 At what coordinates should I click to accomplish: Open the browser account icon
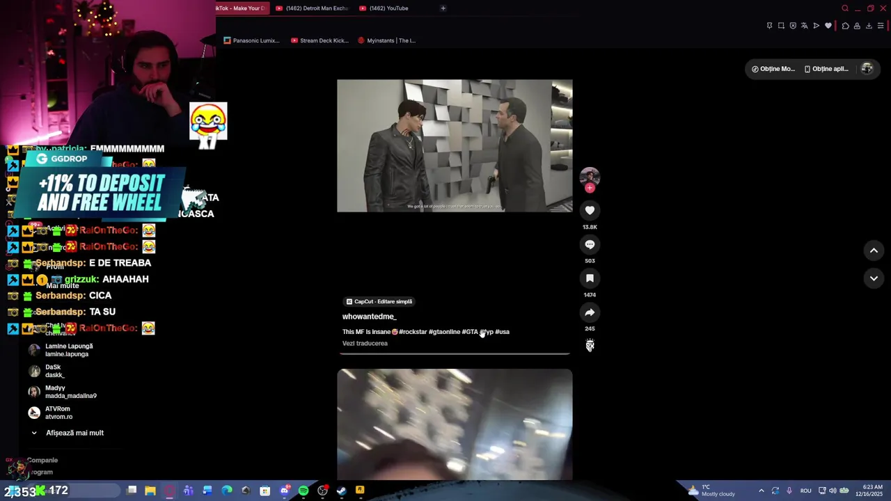857,26
